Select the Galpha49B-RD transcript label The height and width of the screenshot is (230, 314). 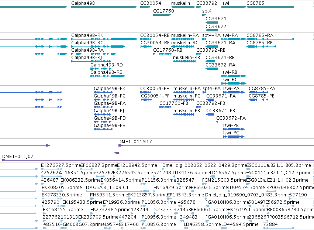click(107, 65)
